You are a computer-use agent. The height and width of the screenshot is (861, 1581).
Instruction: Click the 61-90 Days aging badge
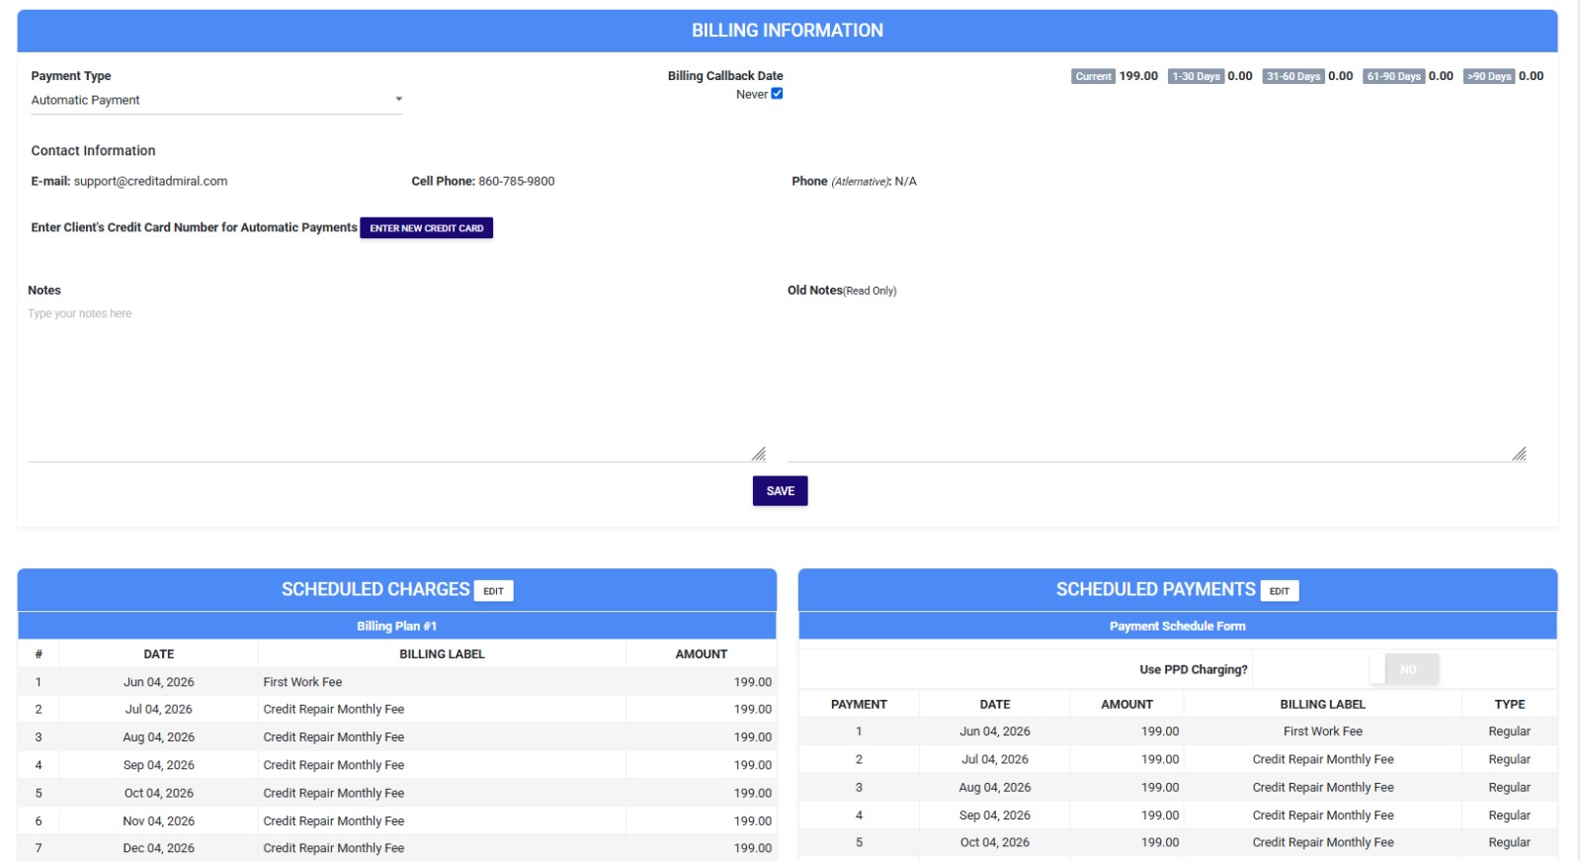1393,76
